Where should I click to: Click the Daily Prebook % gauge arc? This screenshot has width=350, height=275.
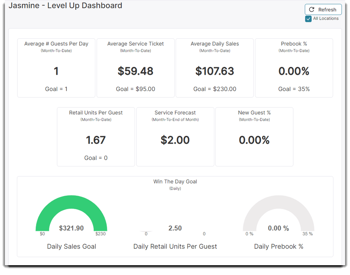pos(278,203)
